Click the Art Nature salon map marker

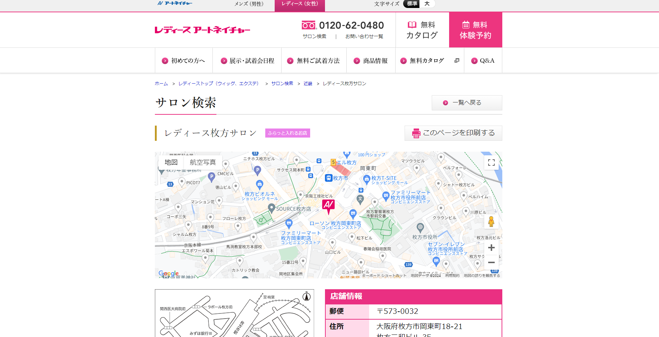[x=329, y=206]
